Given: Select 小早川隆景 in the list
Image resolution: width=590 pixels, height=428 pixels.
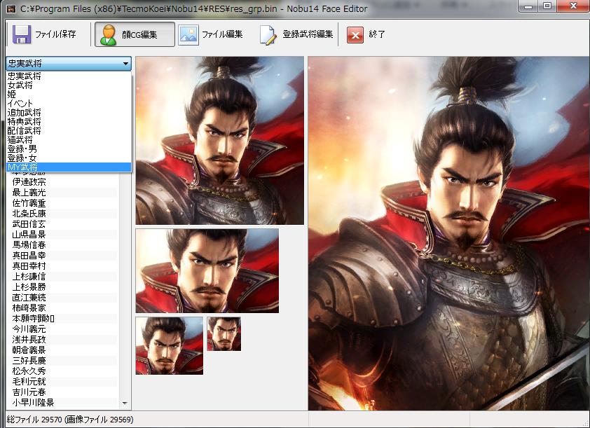Looking at the screenshot, I should tap(33, 403).
